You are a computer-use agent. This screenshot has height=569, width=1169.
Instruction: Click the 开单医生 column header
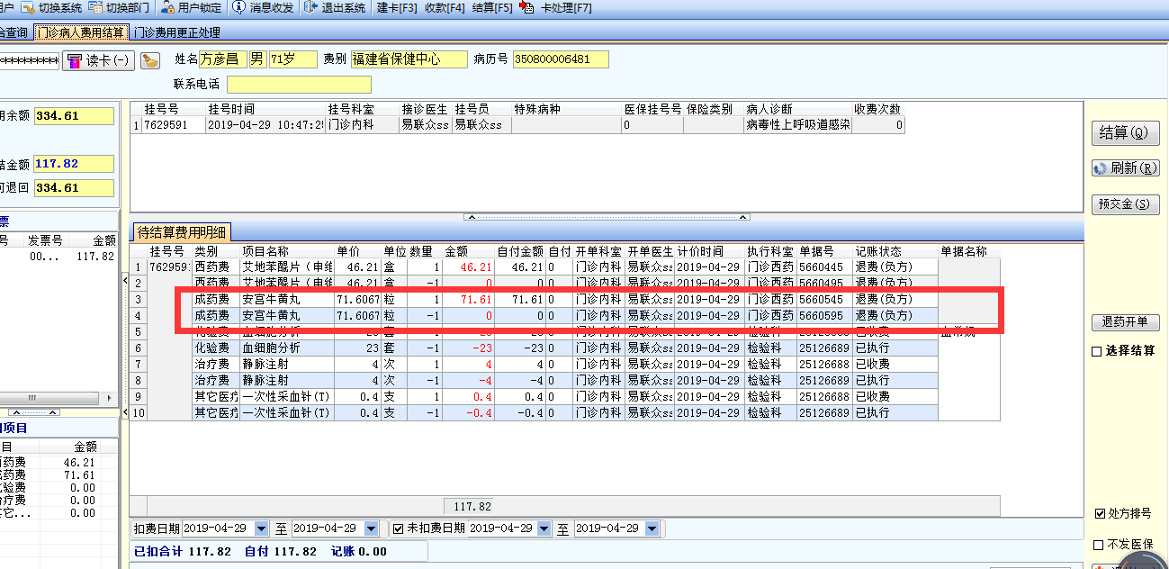(649, 251)
